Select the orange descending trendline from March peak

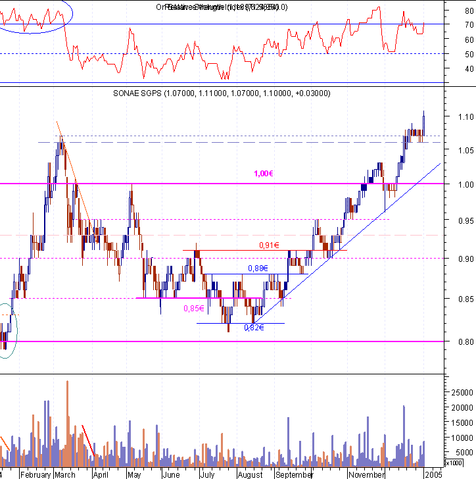77,181
